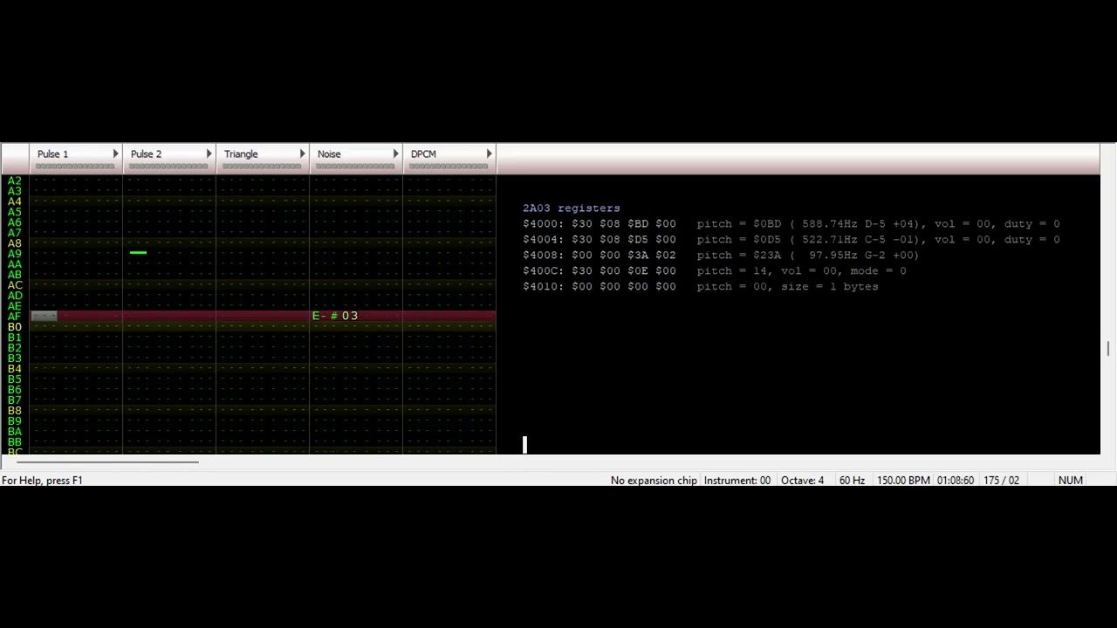Select row number B4

pos(15,369)
